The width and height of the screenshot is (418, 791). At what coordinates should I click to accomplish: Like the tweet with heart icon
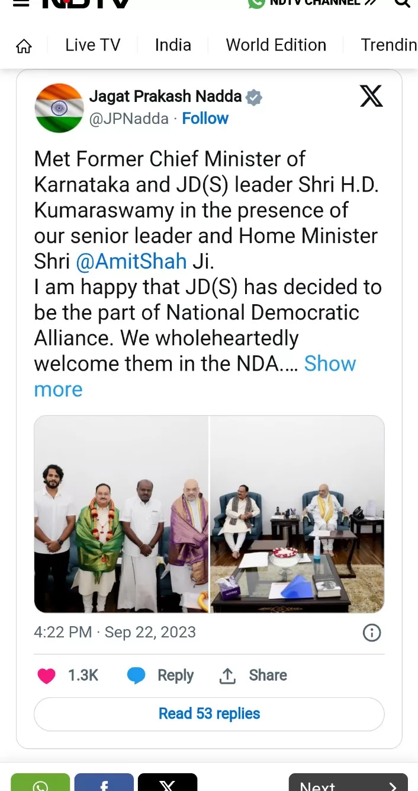tap(46, 676)
